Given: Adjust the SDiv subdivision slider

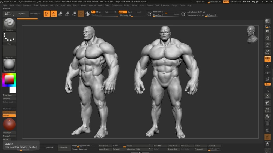Looking at the screenshot, I should point(119,146).
